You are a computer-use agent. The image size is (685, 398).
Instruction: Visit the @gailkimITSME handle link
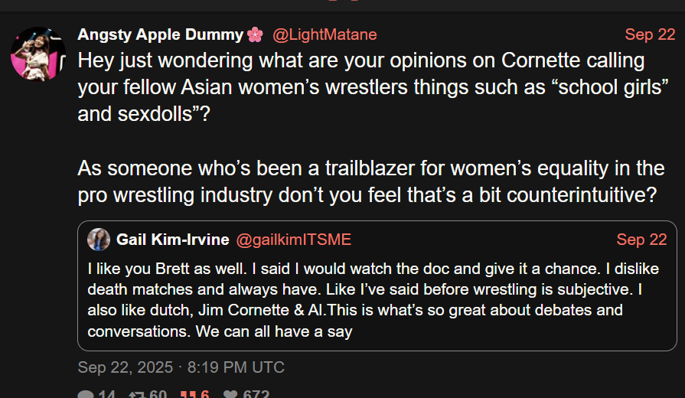point(293,240)
